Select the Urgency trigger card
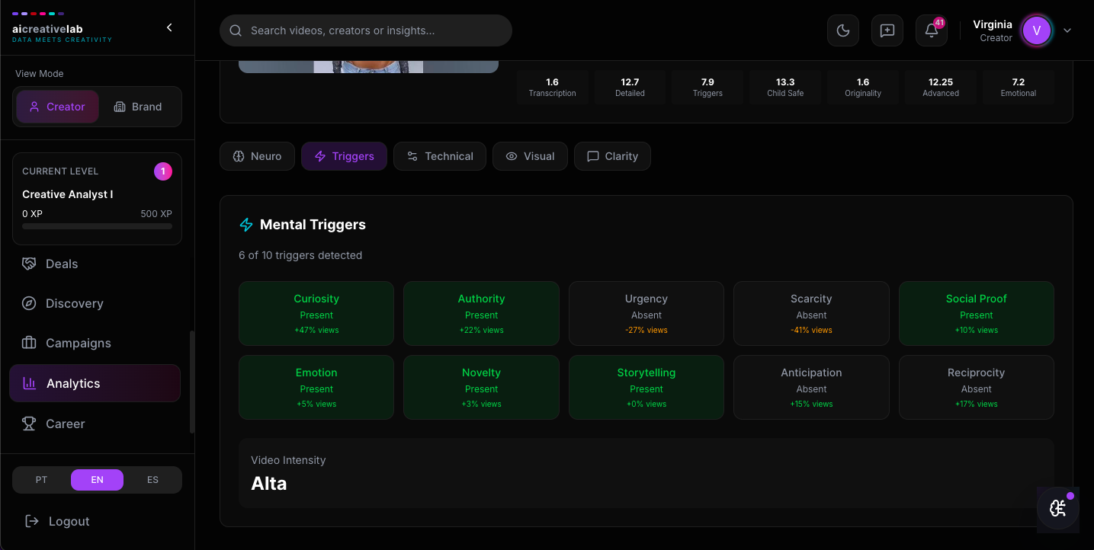 click(646, 314)
